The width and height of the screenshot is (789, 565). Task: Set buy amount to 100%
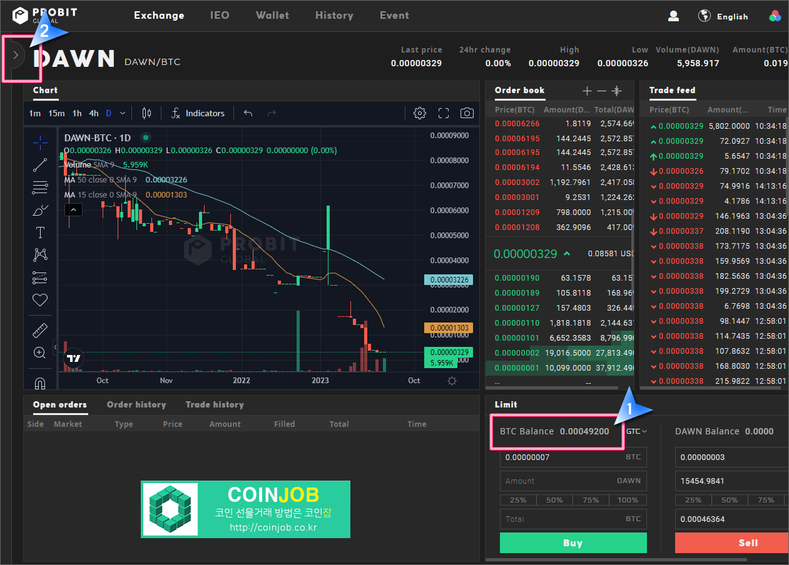tap(628, 500)
